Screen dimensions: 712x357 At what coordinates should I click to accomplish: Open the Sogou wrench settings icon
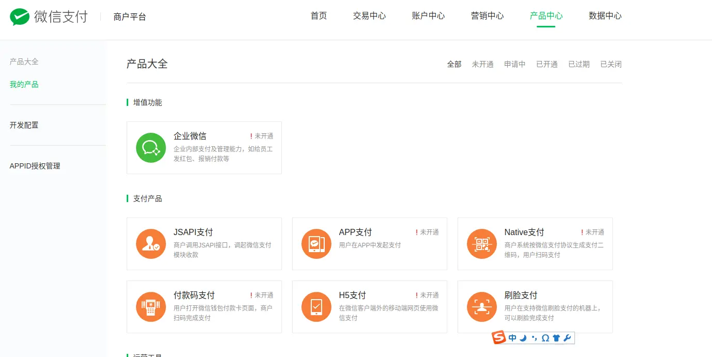click(567, 338)
